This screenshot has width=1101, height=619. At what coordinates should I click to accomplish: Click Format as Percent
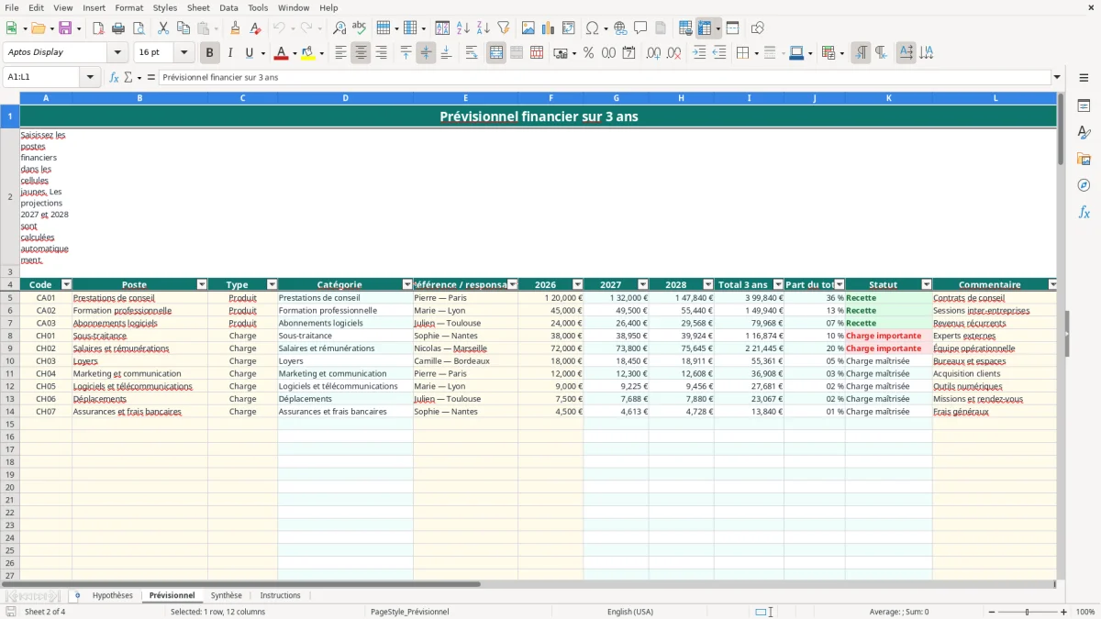tap(588, 53)
